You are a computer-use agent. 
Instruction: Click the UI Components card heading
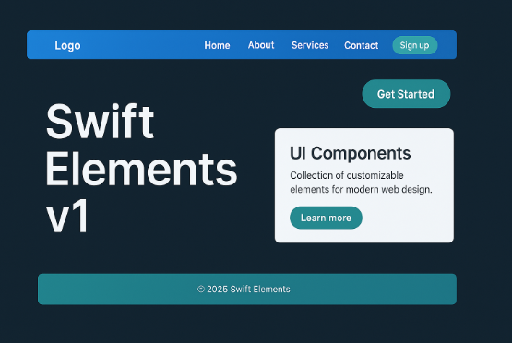pos(350,153)
